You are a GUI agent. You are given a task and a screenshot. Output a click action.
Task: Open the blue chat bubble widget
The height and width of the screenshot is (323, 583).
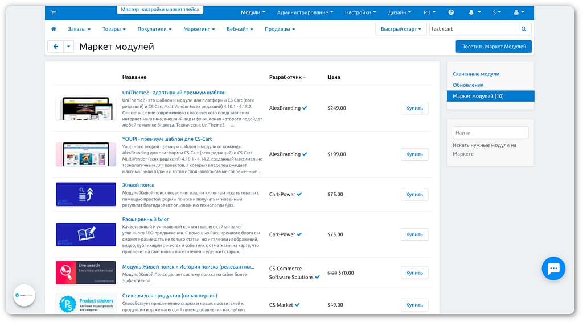[553, 269]
